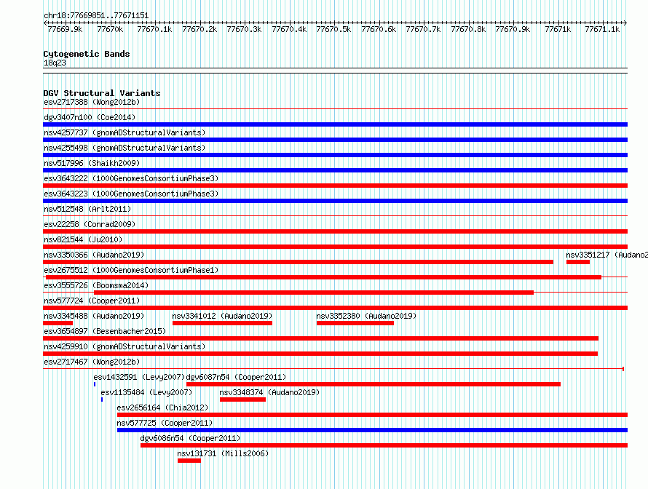Viewport: 648px width, 489px height.
Task: Select the dgv3407n100 (Coe2014) blue bar
Action: click(x=335, y=124)
